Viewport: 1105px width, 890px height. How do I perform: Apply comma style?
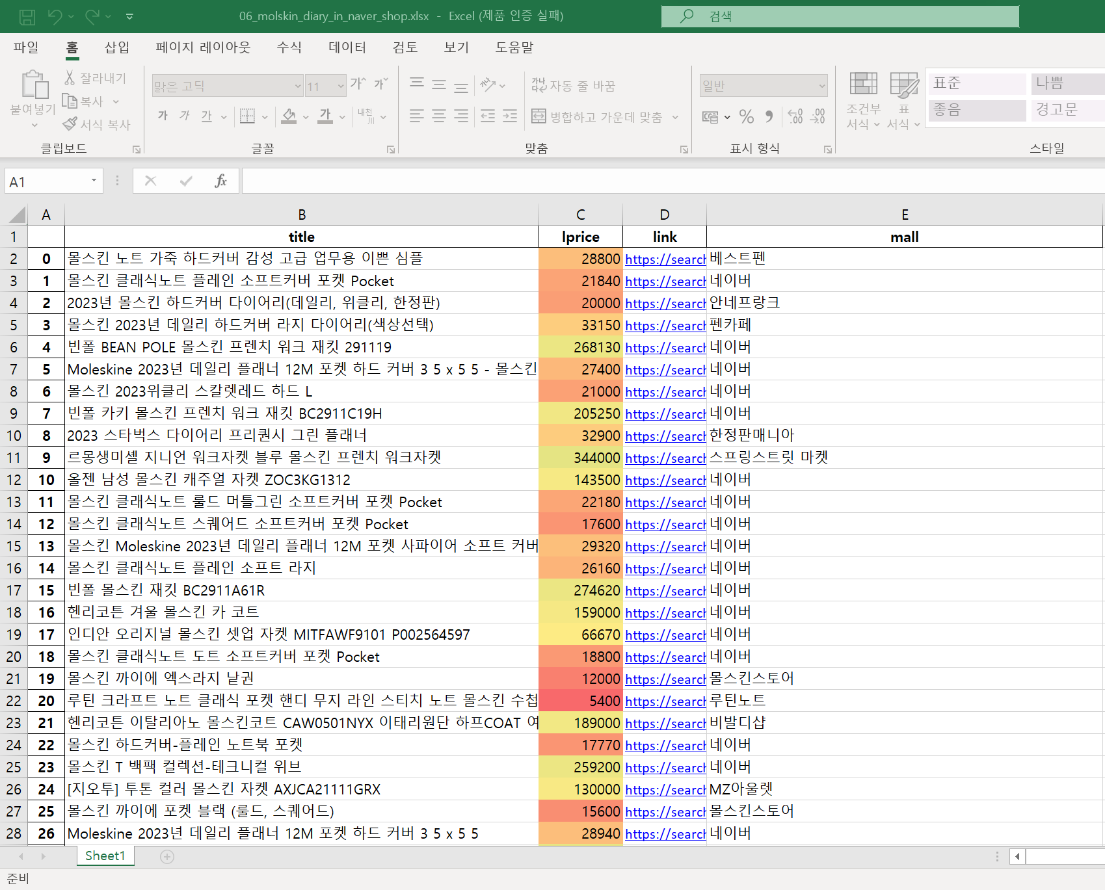(x=769, y=117)
